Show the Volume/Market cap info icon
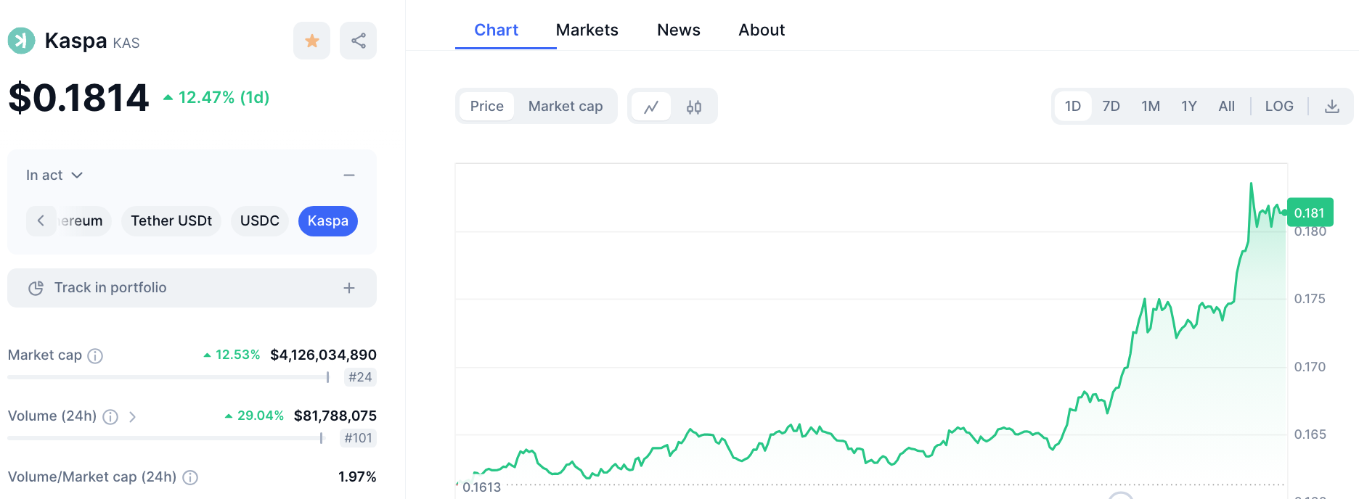 click(190, 477)
